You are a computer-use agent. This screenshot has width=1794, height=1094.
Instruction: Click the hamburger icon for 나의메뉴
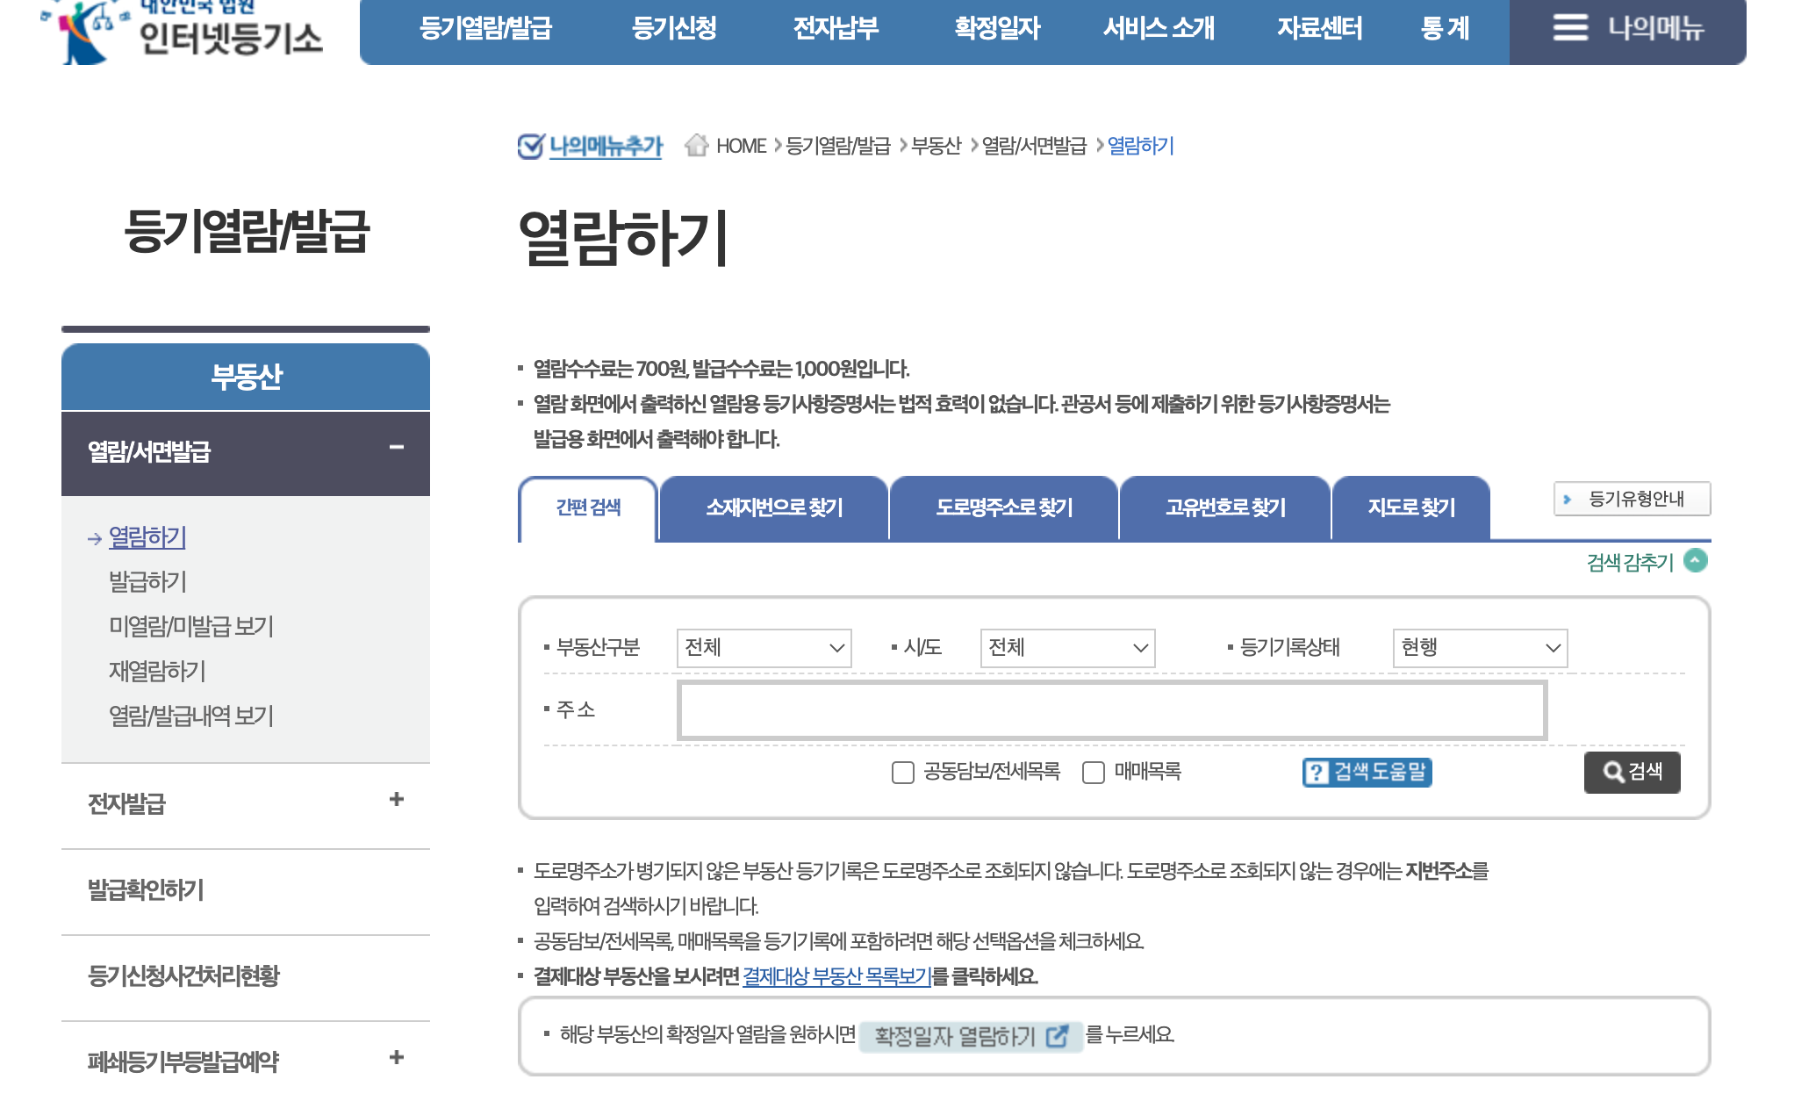tap(1569, 28)
